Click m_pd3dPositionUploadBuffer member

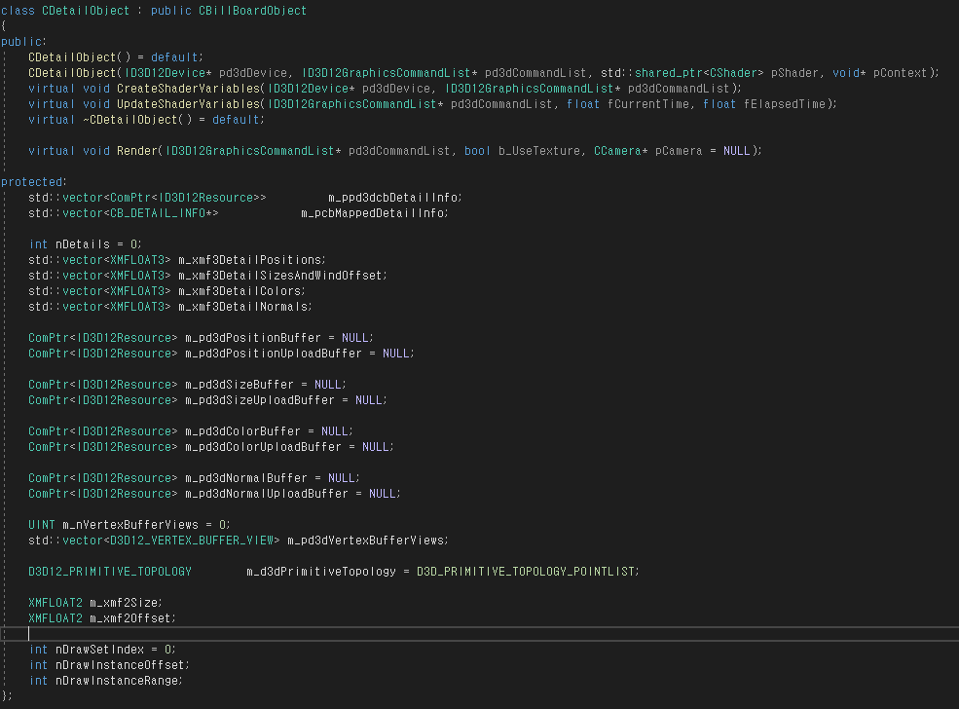[274, 353]
